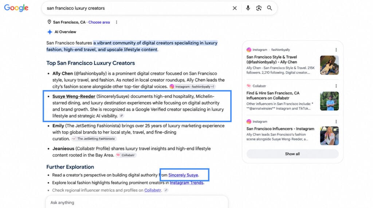Click Ally Chen card thumbnail image
The height and width of the screenshot is (208, 373).
click(329, 65)
